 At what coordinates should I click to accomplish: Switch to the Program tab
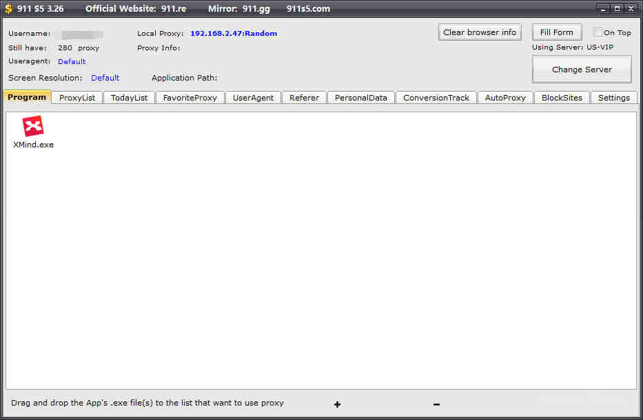27,97
